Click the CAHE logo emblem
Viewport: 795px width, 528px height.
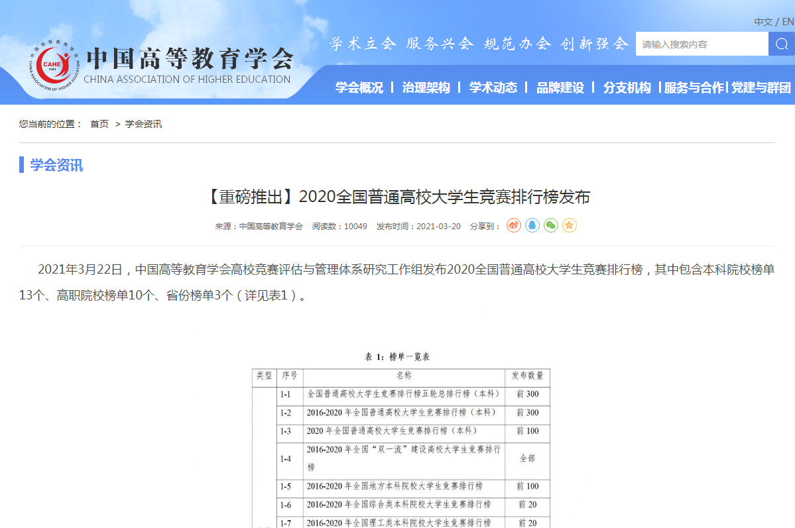(x=54, y=66)
